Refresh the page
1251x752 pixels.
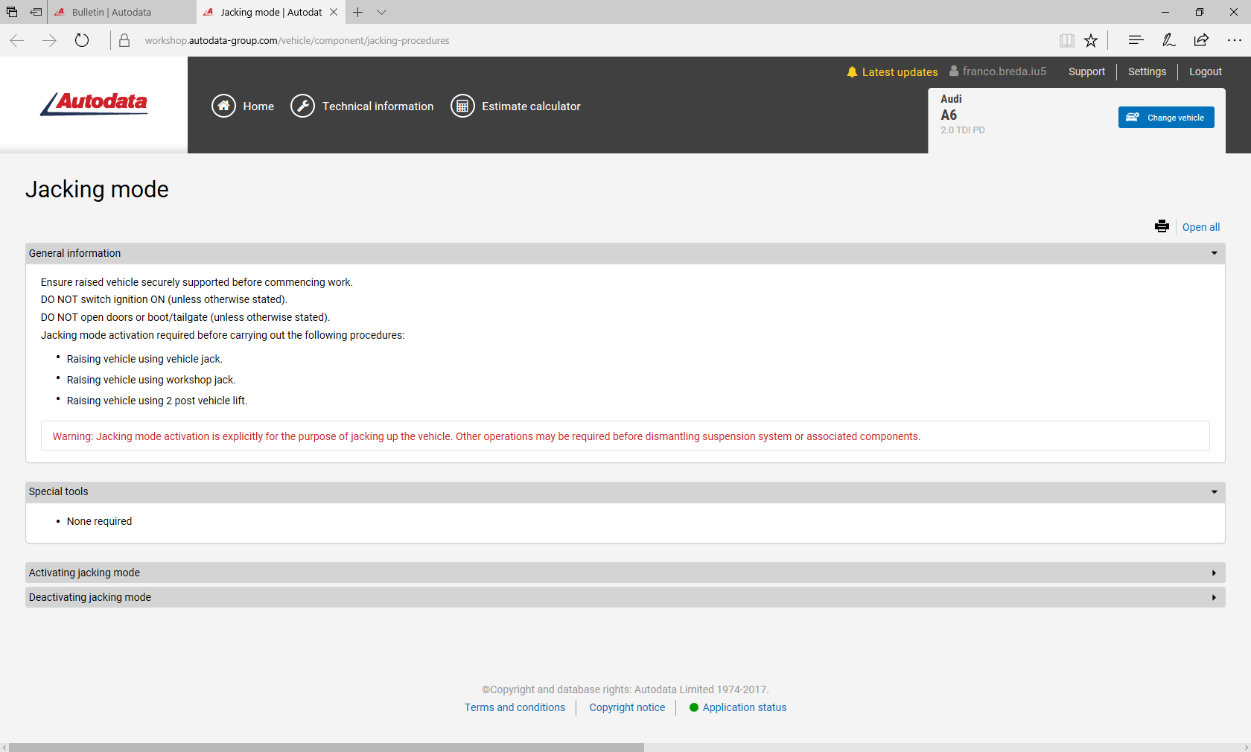click(x=82, y=41)
